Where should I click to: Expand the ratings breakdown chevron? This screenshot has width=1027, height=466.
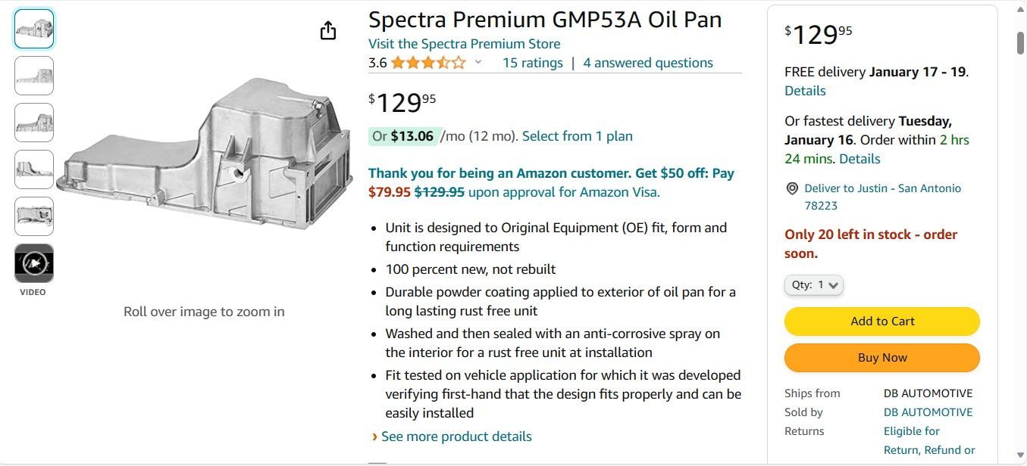click(478, 63)
